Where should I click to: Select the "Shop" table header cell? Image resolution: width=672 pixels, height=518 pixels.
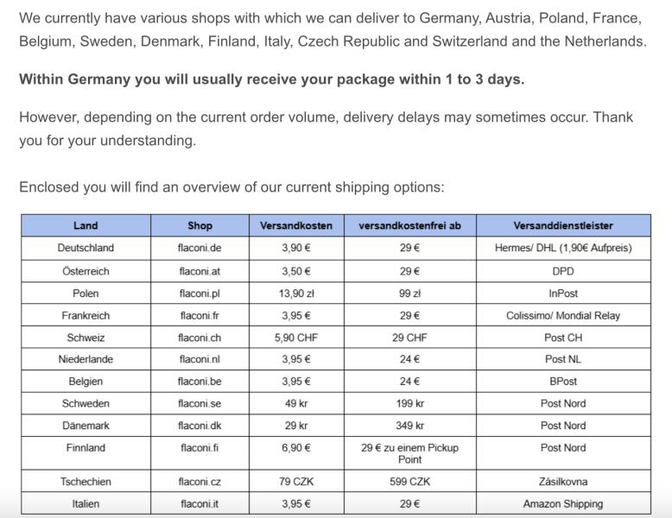tap(200, 225)
